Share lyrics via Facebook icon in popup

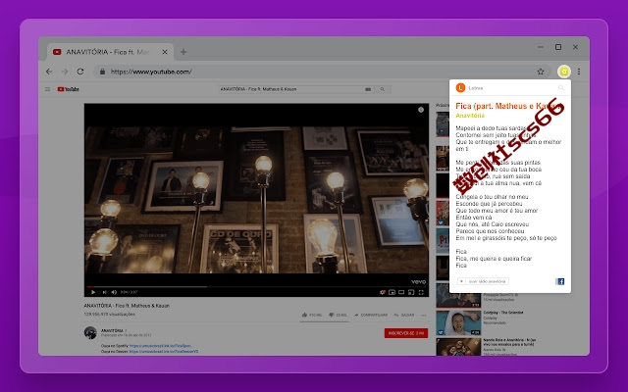(x=560, y=281)
